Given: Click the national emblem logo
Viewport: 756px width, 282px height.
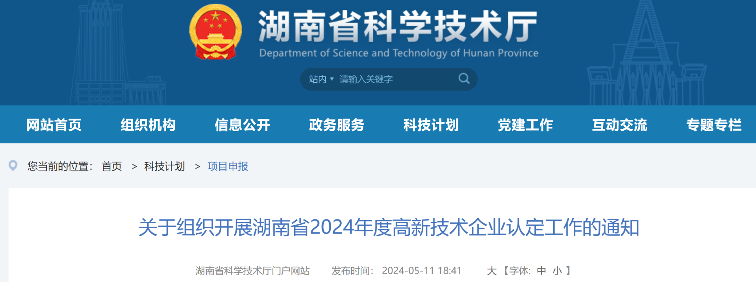Looking at the screenshot, I should (215, 32).
